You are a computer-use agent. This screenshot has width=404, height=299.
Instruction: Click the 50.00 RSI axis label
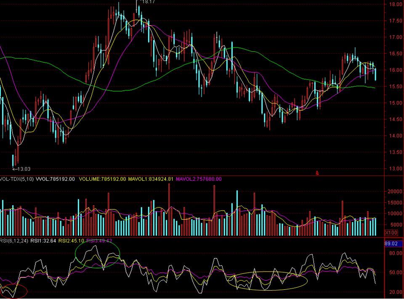tap(396, 273)
